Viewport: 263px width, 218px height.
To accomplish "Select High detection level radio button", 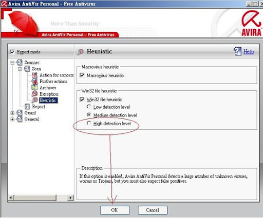I will (x=89, y=123).
